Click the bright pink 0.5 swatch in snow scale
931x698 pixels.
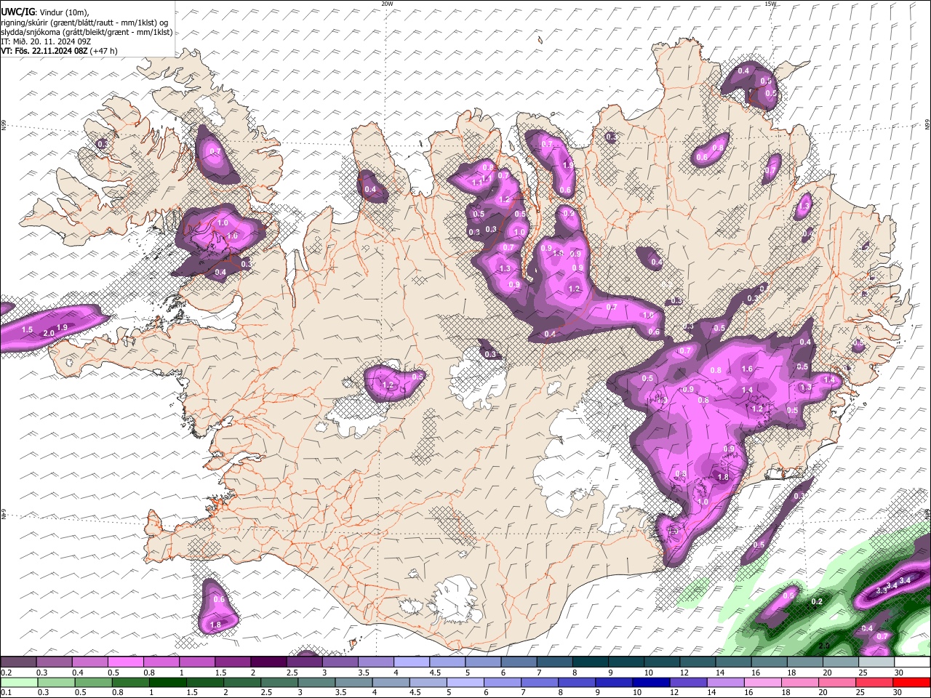(x=125, y=662)
